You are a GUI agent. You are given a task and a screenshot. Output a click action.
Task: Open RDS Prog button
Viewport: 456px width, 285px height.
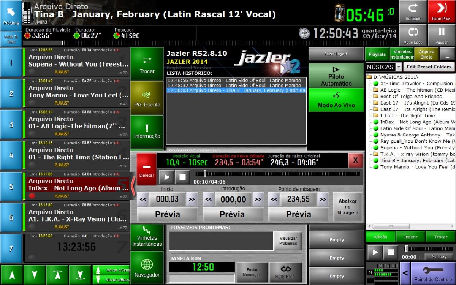click(x=285, y=272)
